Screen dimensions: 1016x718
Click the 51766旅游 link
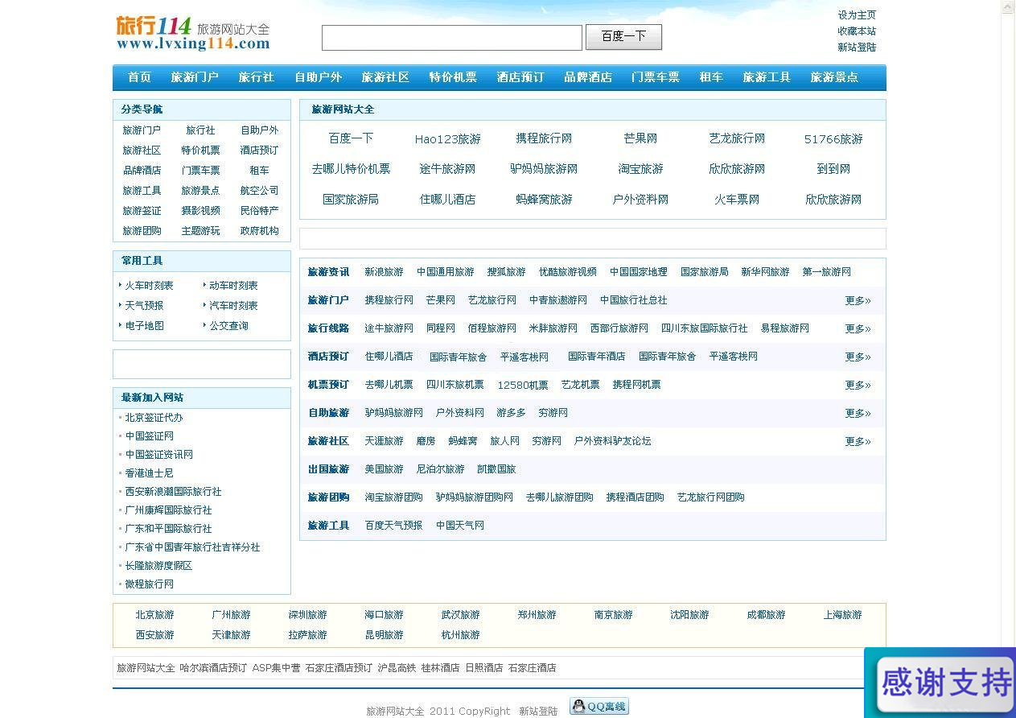(x=833, y=139)
